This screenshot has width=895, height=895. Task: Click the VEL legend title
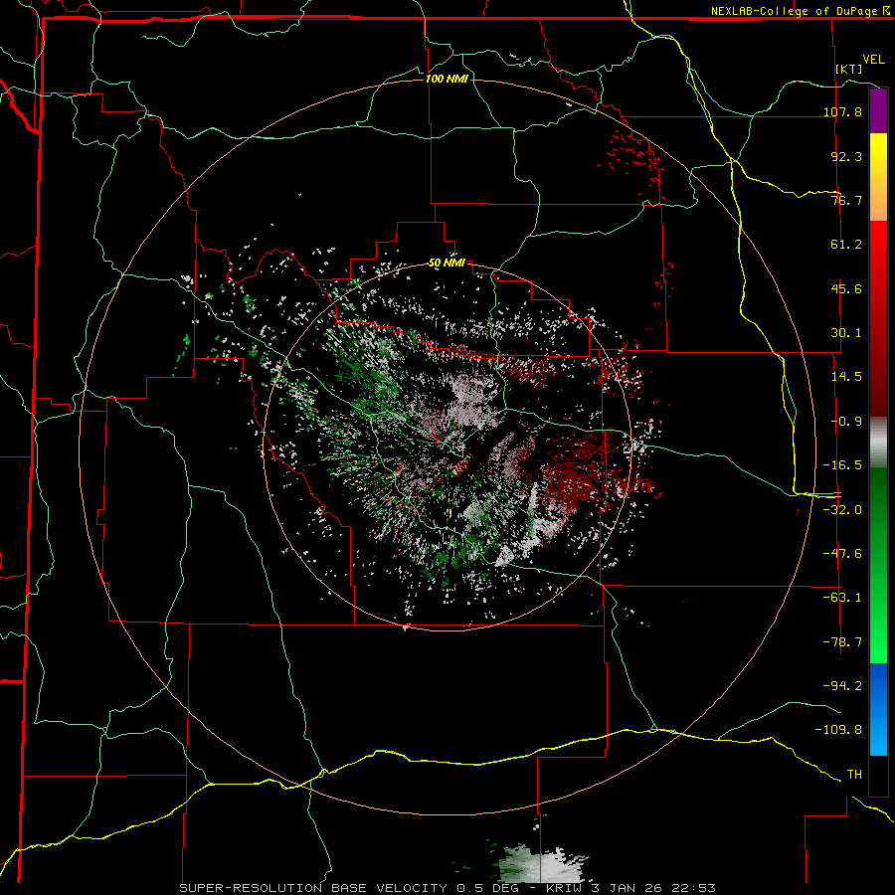pos(873,60)
